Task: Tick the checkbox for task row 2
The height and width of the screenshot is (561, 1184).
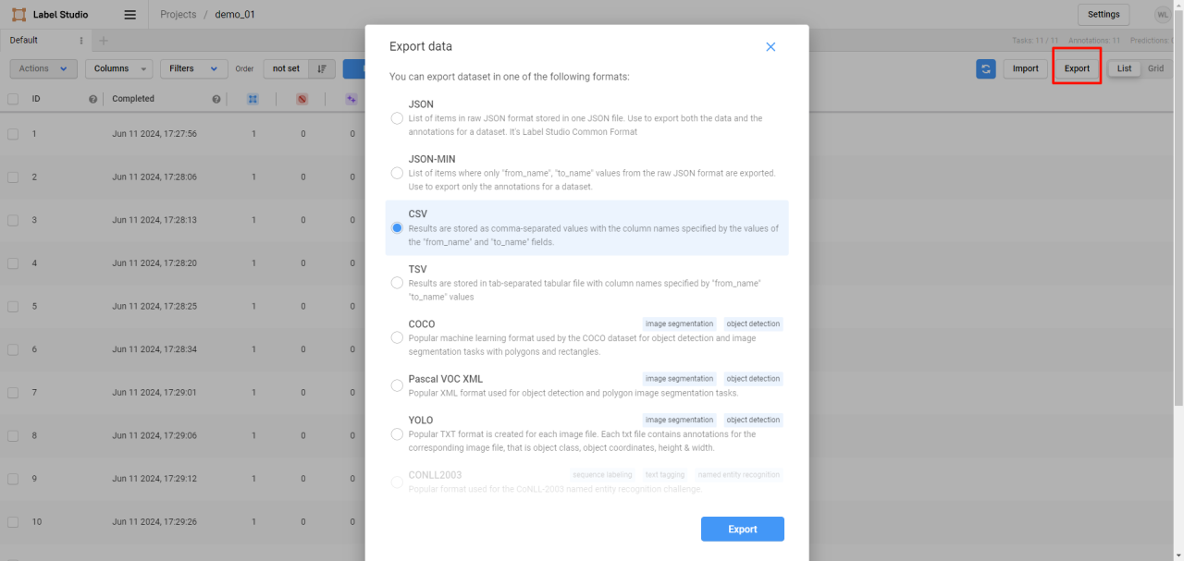Action: (13, 177)
